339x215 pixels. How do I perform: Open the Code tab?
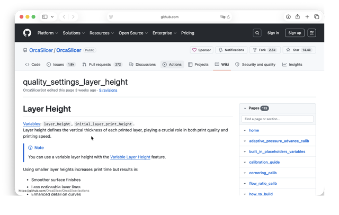(33, 65)
